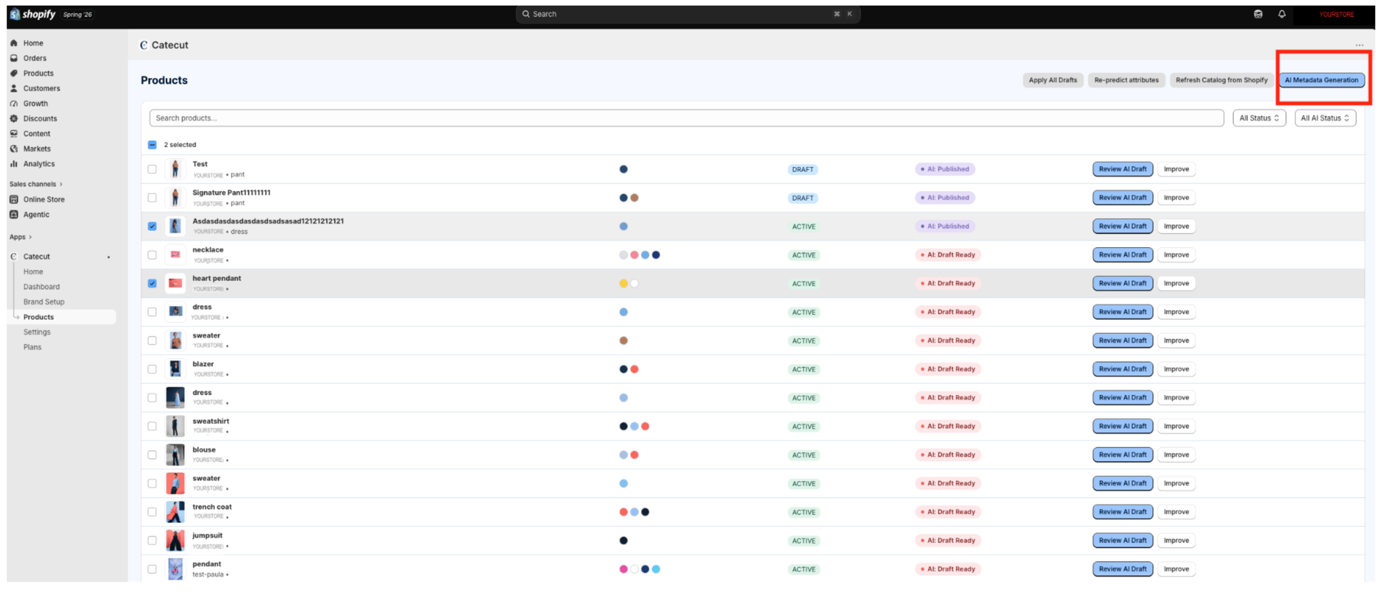Check the sweatshirt row checkbox
The image size is (1382, 600).
[152, 426]
